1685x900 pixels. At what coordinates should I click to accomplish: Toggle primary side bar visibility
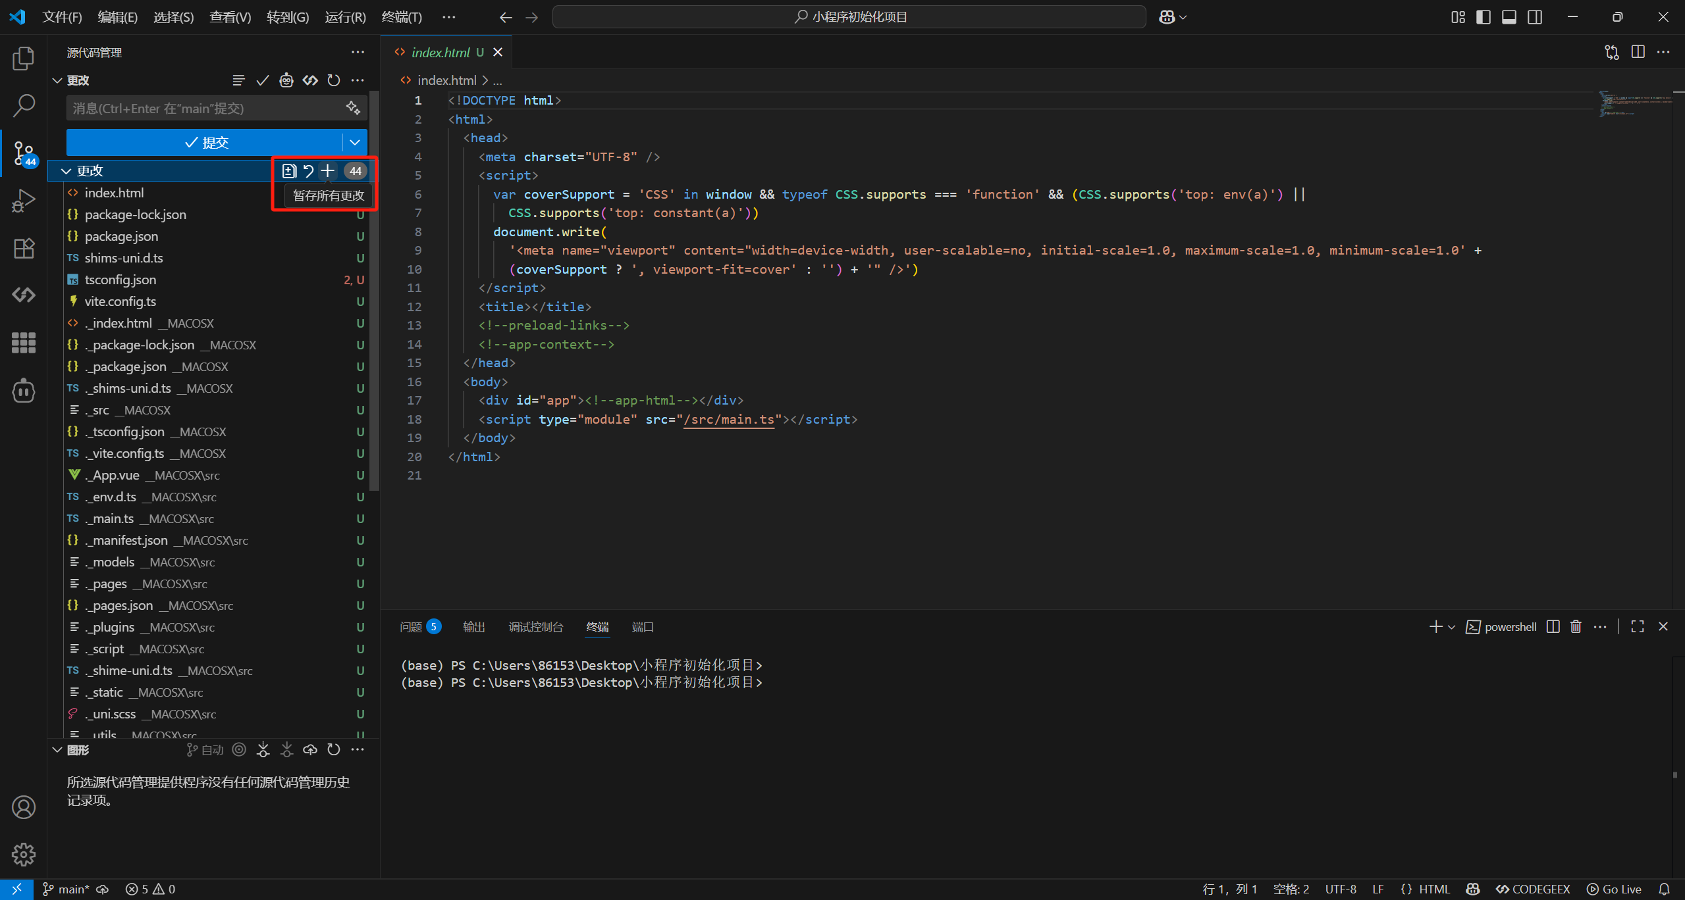pos(1484,17)
